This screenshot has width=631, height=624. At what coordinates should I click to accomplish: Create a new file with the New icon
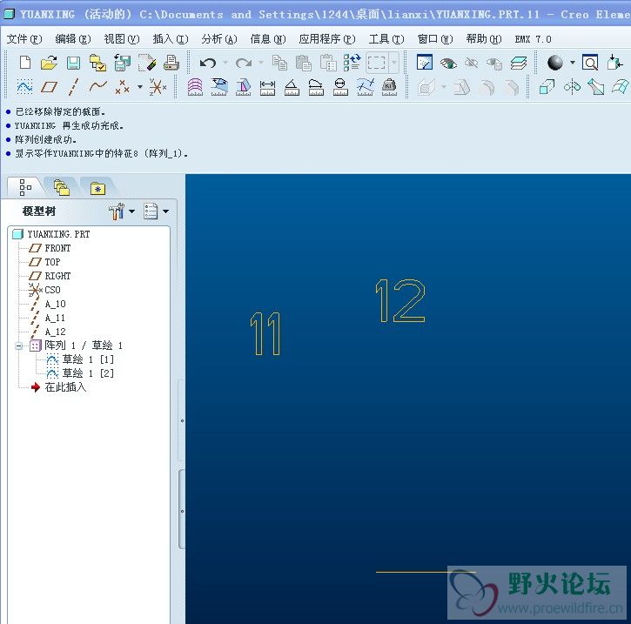point(25,63)
